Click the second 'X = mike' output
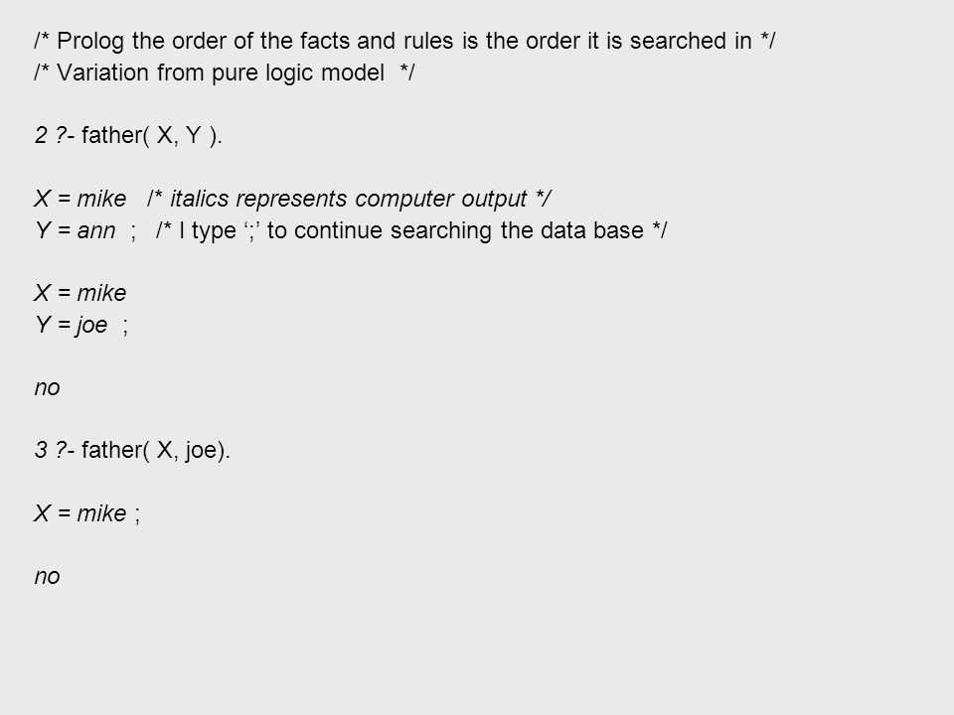Image resolution: width=954 pixels, height=715 pixels. (x=80, y=293)
